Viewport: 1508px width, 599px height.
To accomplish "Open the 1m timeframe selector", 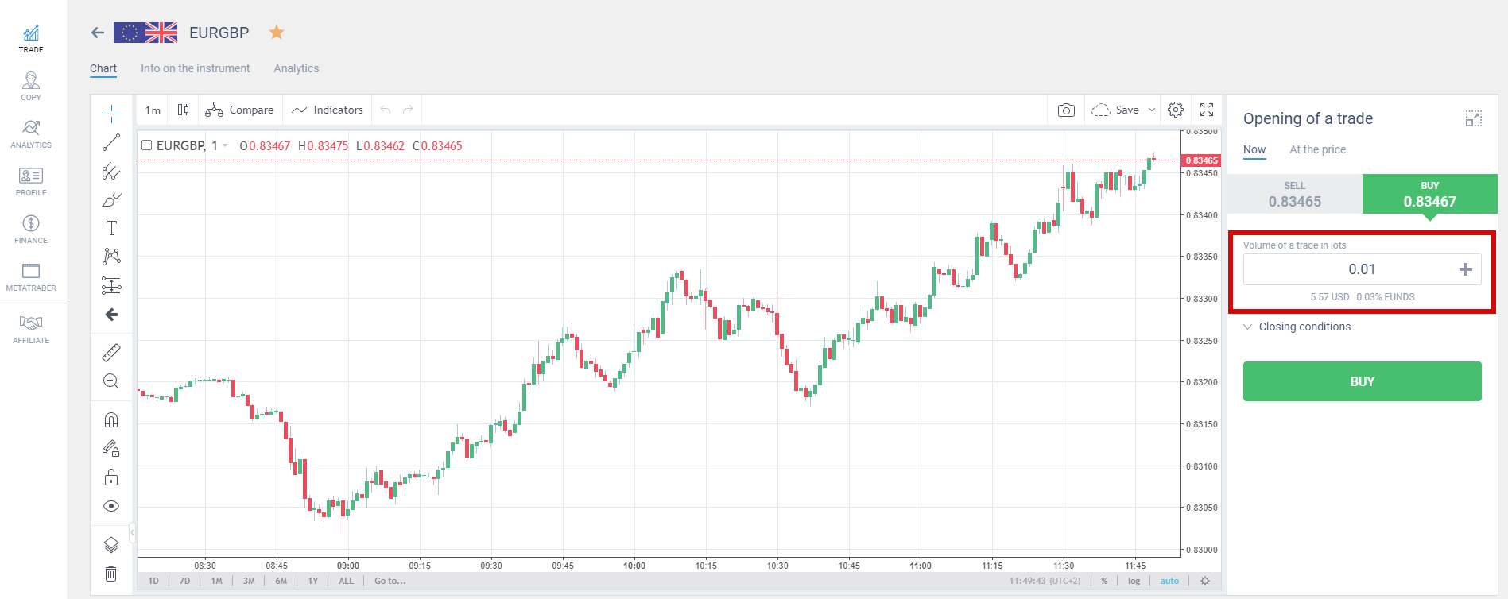I will pyautogui.click(x=153, y=110).
